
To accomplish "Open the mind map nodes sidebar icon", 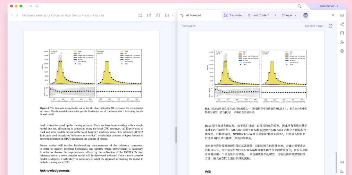I will 342,24.
